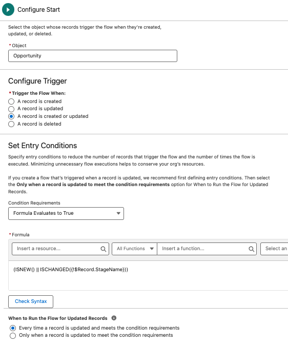Choose 'Every time a record is updated' option
Image resolution: width=288 pixels, height=345 pixels.
[x=13, y=328]
